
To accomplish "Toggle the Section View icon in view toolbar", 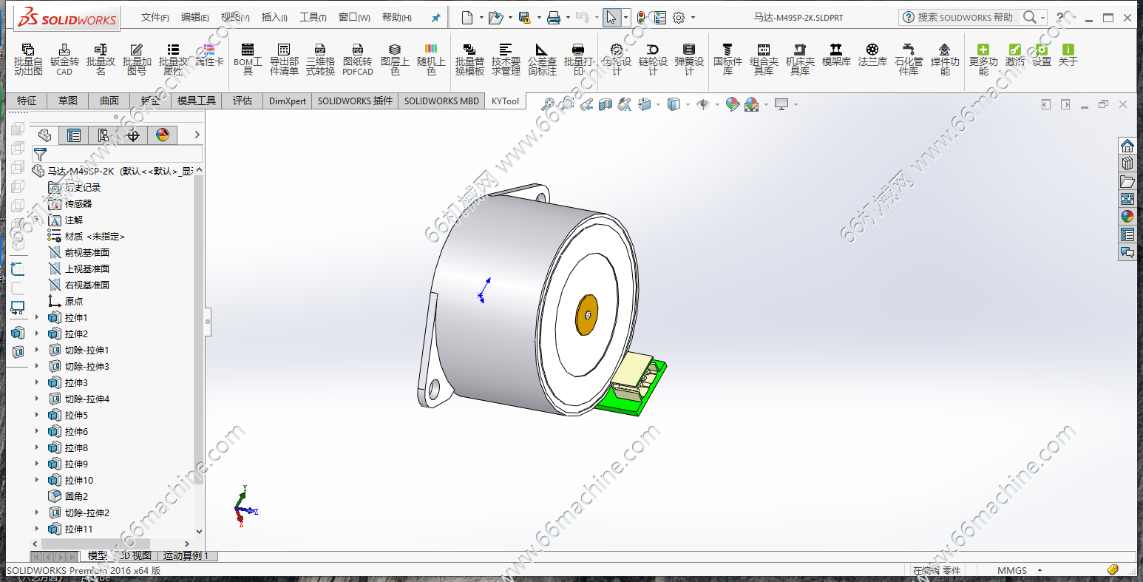I will (x=606, y=104).
